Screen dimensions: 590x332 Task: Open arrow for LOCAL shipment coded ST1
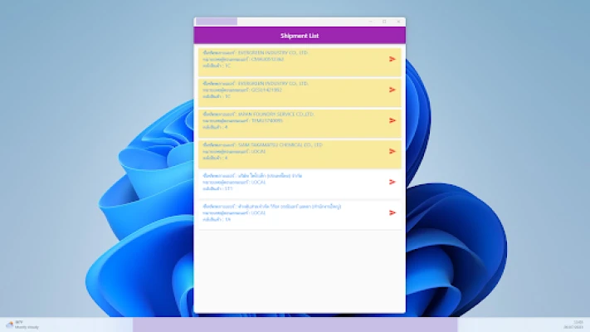[x=392, y=182]
